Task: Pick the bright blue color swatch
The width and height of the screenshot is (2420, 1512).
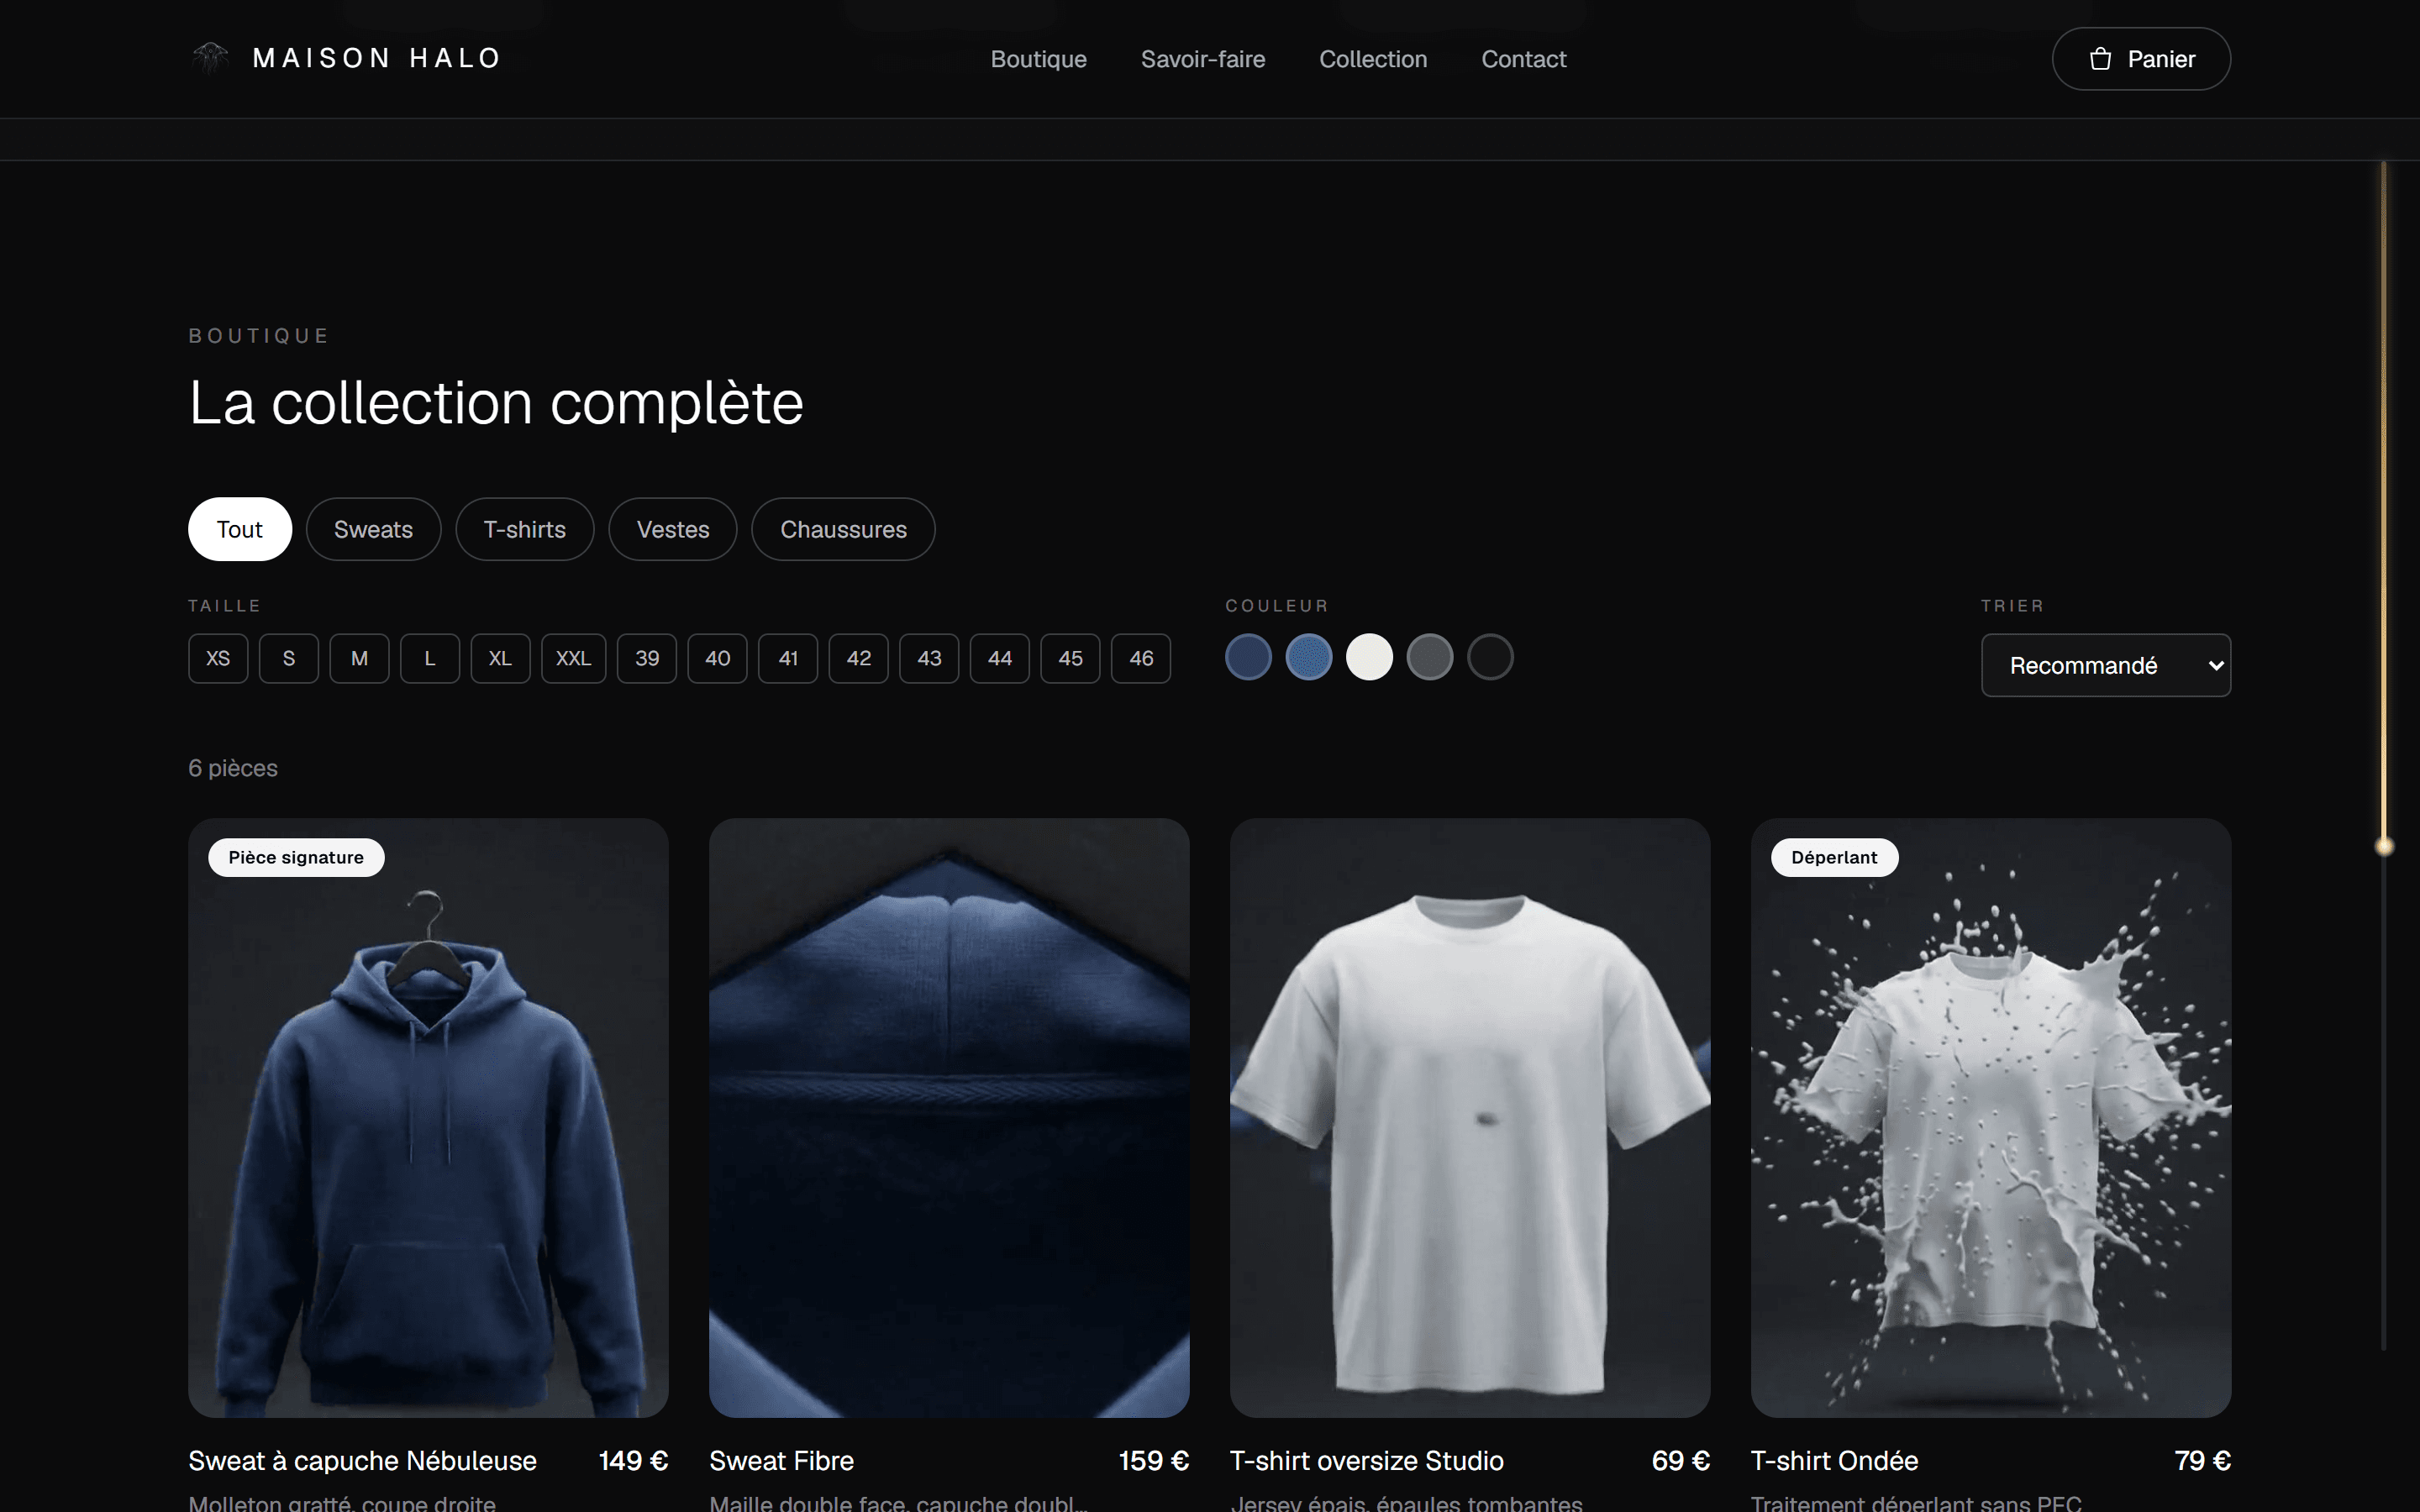Action: pyautogui.click(x=1309, y=657)
